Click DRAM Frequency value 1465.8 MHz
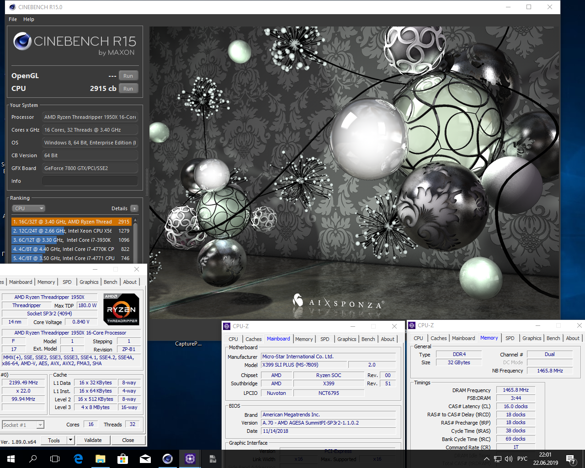This screenshot has width=585, height=468. click(x=516, y=390)
